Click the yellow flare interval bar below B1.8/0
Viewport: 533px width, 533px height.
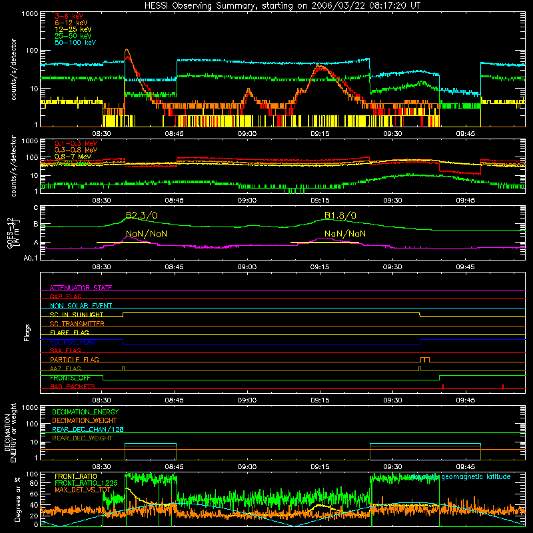point(324,243)
